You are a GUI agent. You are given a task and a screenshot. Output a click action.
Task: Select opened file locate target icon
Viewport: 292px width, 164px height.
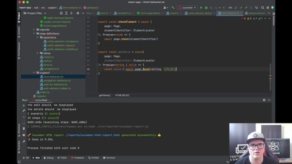click(61, 13)
